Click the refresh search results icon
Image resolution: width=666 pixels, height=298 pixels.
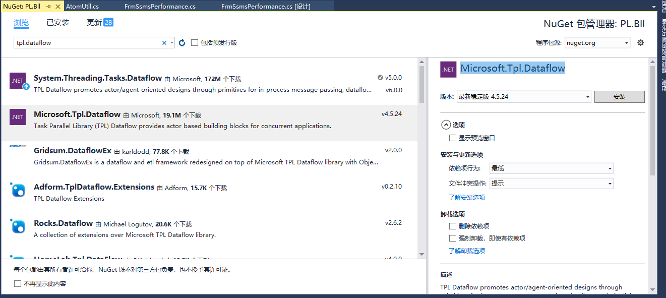click(x=182, y=43)
